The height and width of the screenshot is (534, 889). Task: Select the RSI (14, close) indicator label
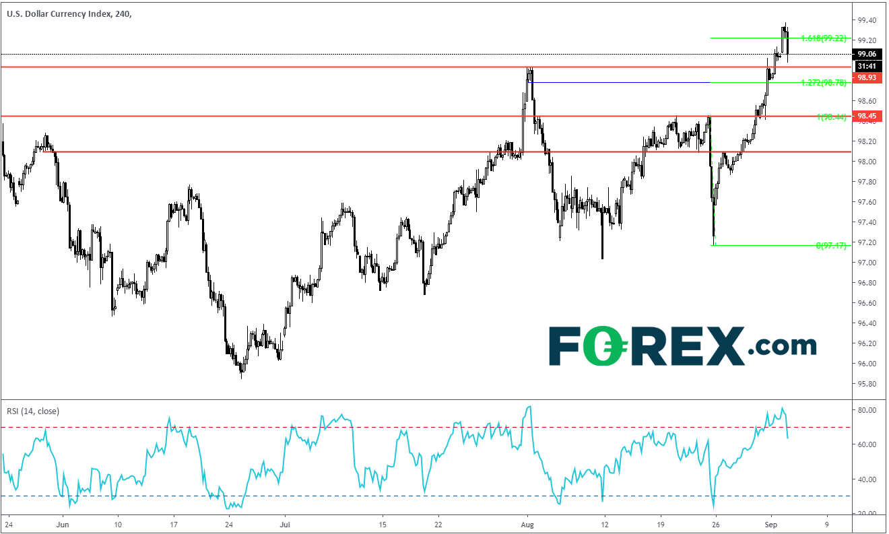tap(32, 410)
